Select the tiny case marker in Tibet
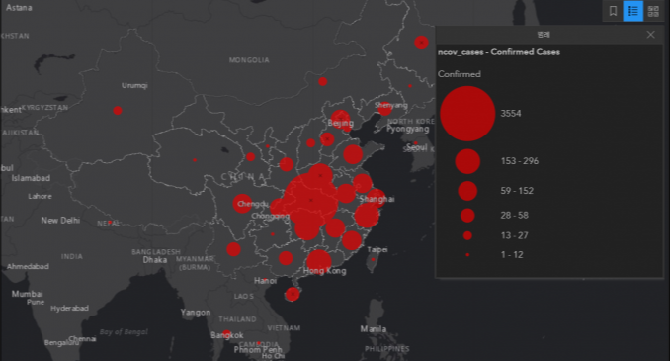The height and width of the screenshot is (361, 670). pyautogui.click(x=195, y=160)
